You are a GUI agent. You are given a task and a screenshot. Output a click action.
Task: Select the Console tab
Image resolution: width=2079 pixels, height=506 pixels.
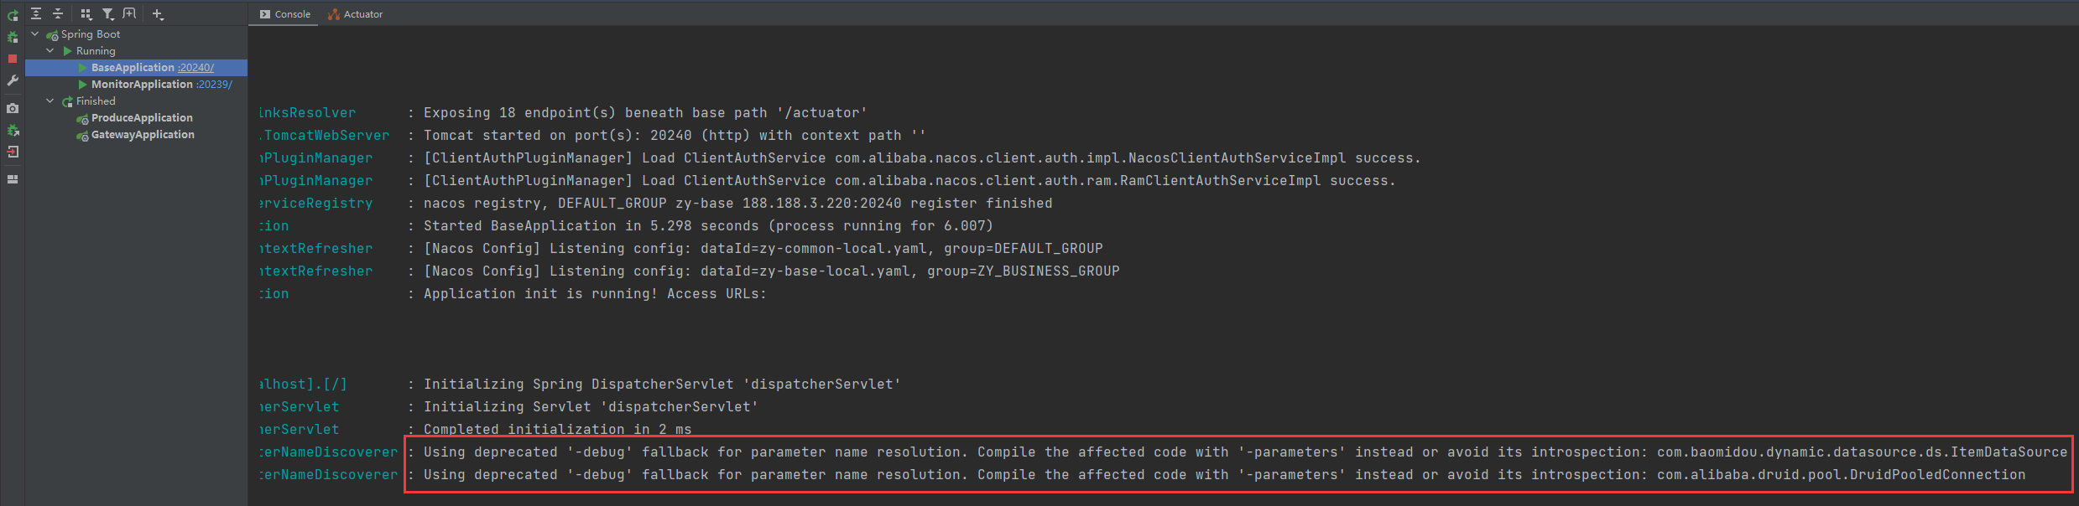tap(289, 13)
